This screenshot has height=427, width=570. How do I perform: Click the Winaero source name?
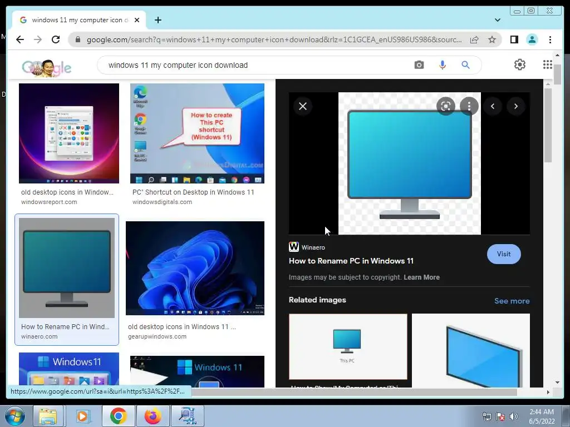click(x=313, y=247)
